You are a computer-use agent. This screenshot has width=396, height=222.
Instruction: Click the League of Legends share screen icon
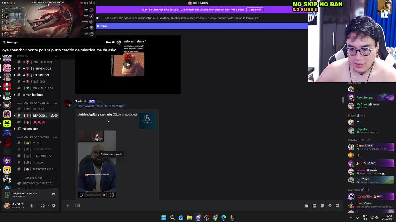54,195
